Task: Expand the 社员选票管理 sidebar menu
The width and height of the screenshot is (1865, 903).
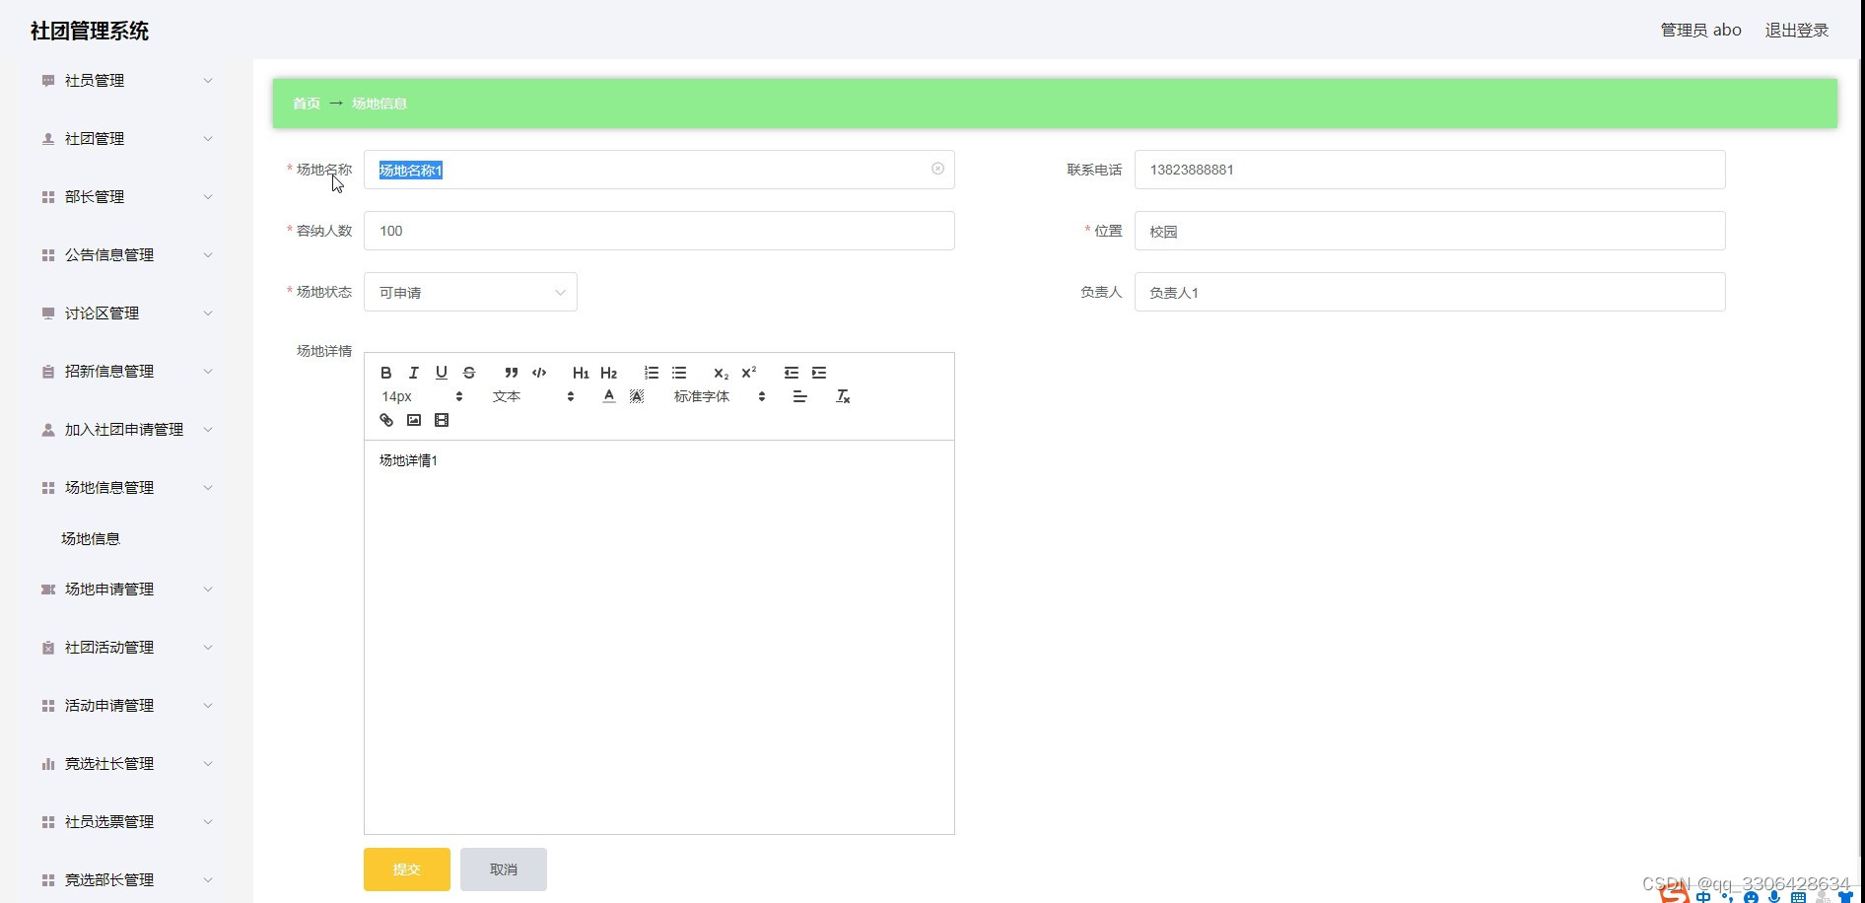Action: point(125,822)
